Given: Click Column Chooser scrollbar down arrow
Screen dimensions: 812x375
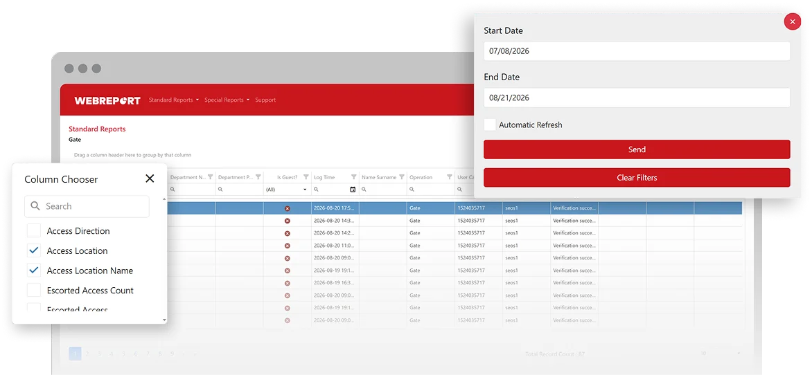Looking at the screenshot, I should point(165,320).
